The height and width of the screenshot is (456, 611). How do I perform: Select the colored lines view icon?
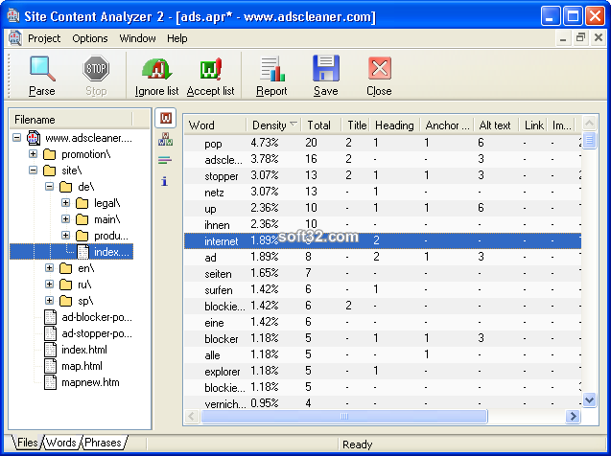coord(165,160)
